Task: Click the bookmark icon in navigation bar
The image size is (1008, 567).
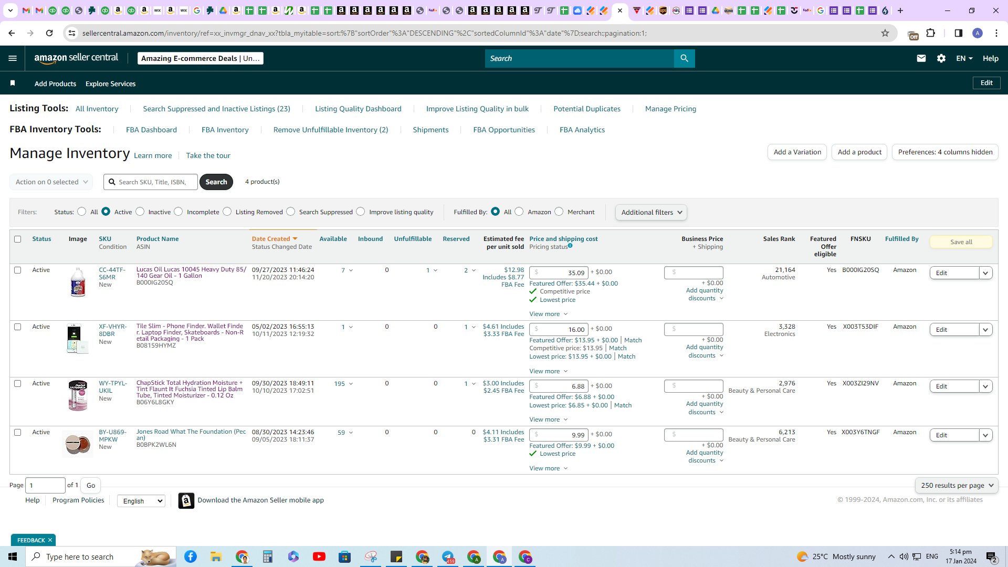Action: click(x=13, y=83)
